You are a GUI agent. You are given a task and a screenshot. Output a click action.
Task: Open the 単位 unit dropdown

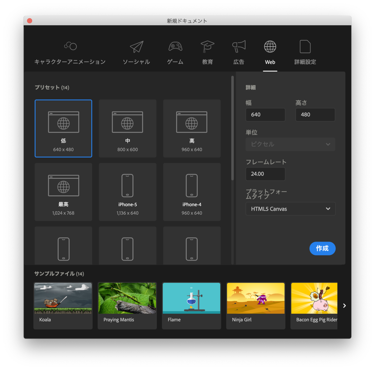point(290,144)
